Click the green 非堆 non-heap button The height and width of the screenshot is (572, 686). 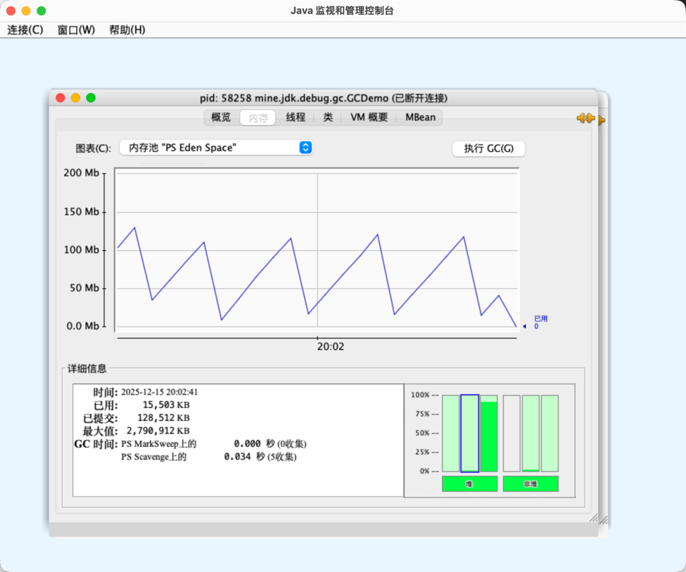pyautogui.click(x=531, y=484)
